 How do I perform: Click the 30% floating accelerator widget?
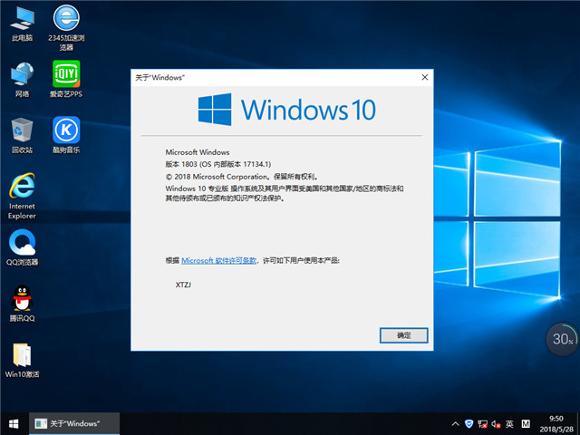pyautogui.click(x=562, y=339)
